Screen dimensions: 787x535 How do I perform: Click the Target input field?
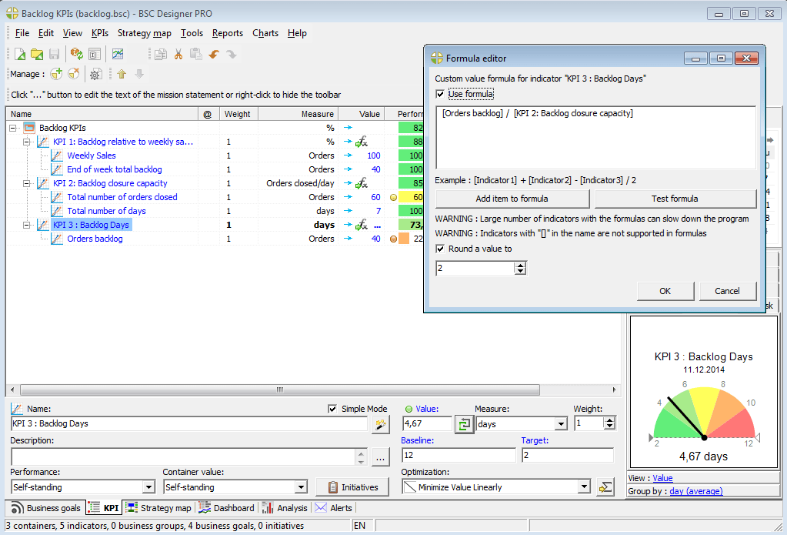pos(567,456)
